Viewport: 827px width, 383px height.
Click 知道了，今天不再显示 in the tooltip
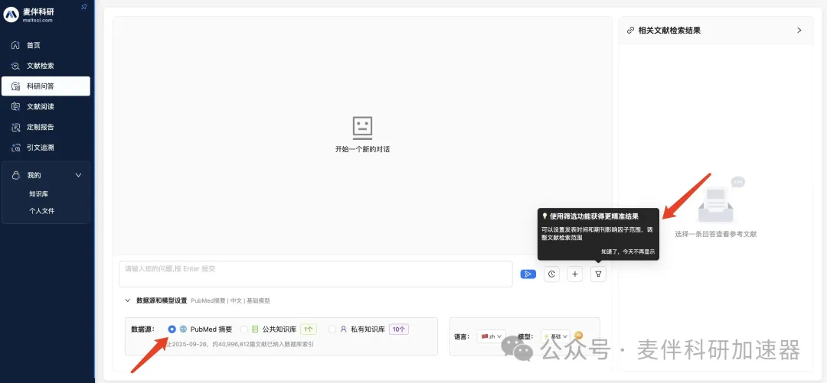tap(627, 251)
